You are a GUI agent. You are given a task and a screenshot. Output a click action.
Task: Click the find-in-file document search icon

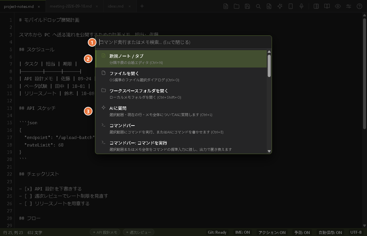[269, 6]
